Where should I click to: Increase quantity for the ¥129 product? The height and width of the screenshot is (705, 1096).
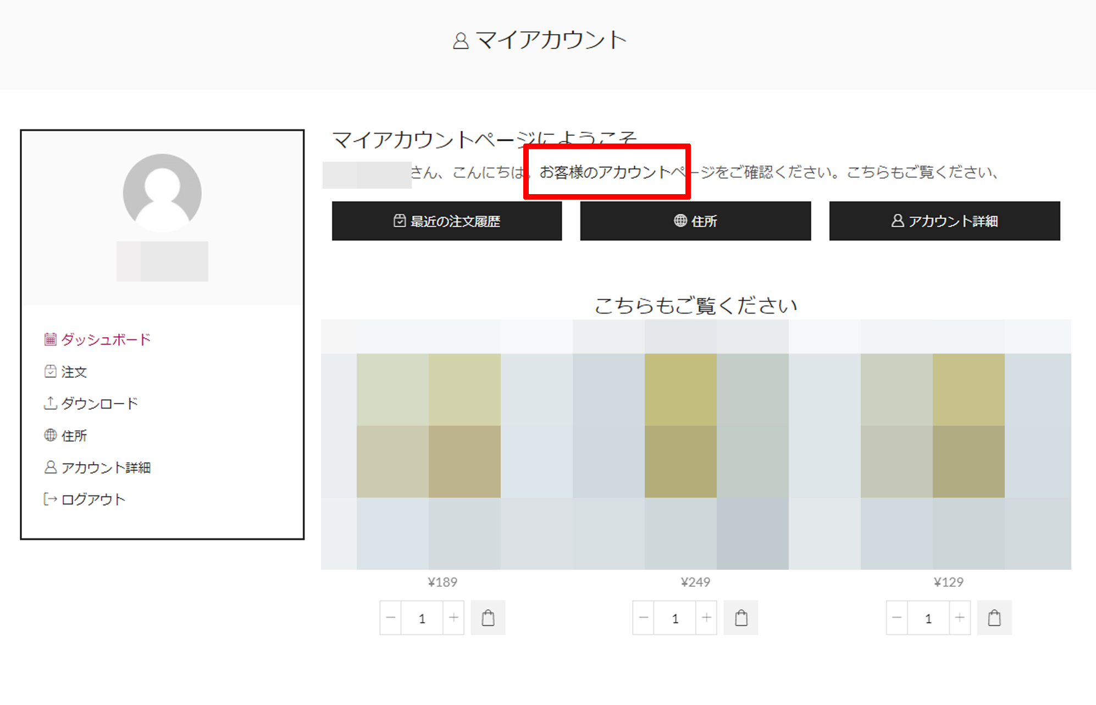pos(960,618)
